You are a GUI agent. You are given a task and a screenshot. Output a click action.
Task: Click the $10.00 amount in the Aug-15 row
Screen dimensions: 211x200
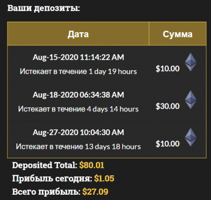pos(168,69)
